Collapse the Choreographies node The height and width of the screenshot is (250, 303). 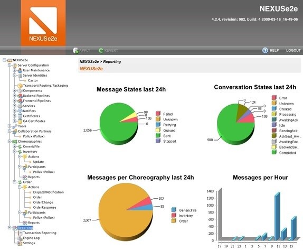point(10,142)
